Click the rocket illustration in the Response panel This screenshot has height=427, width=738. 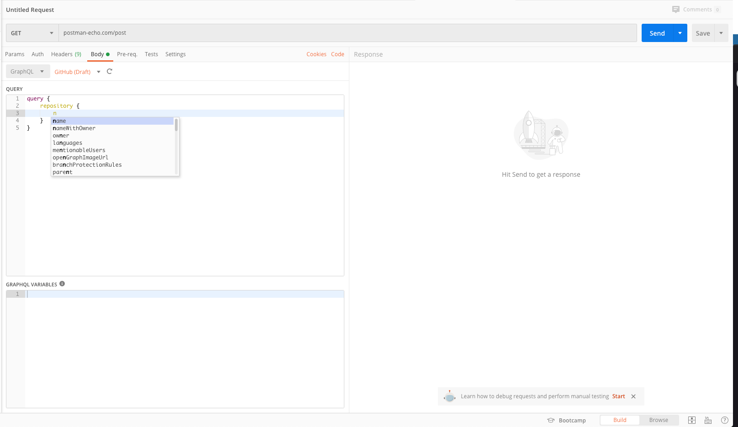point(541,134)
